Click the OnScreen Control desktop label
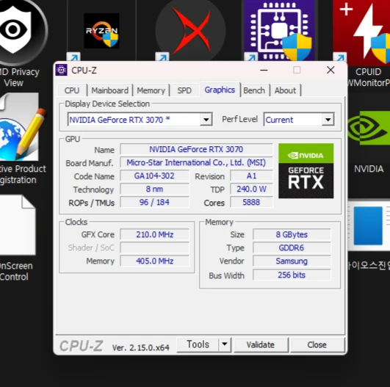 click(15, 272)
